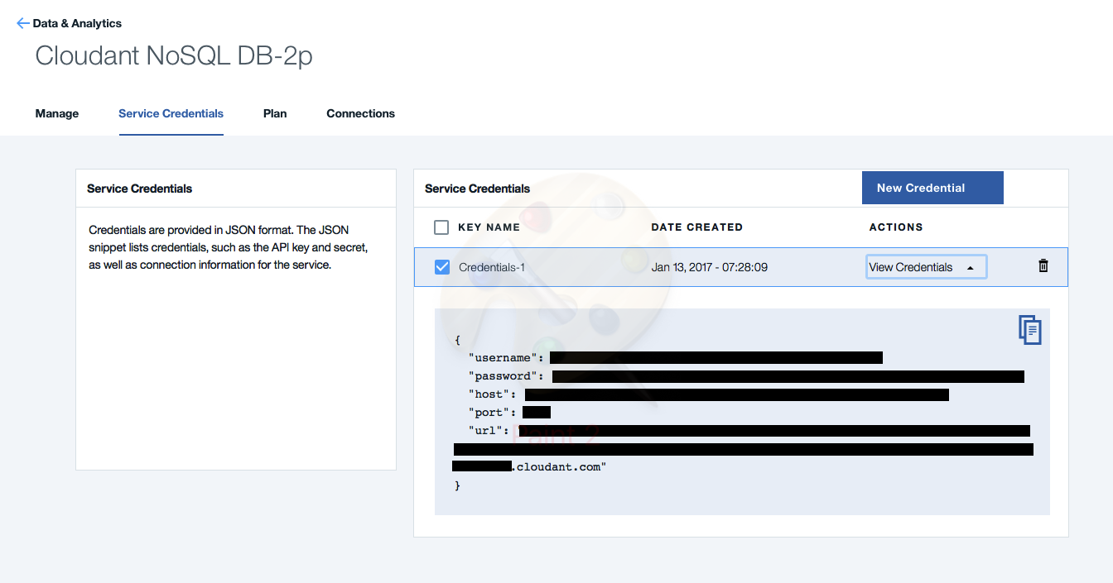Viewport: 1113px width, 583px height.
Task: Click the 'Credentials are provided in JSON format' description
Action: click(229, 247)
